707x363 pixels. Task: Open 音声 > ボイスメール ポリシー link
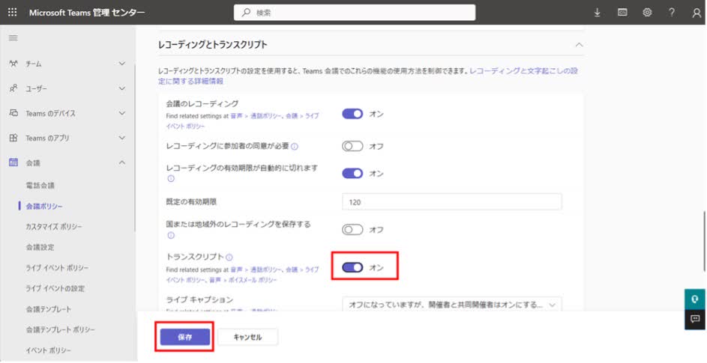point(243,280)
